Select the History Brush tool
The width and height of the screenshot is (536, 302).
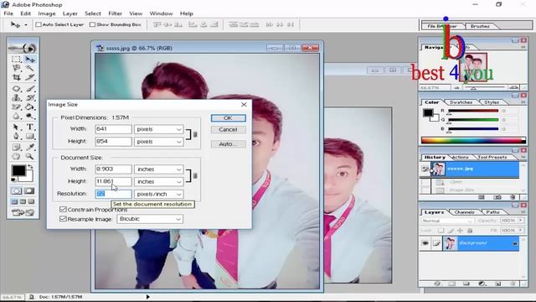[x=30, y=98]
